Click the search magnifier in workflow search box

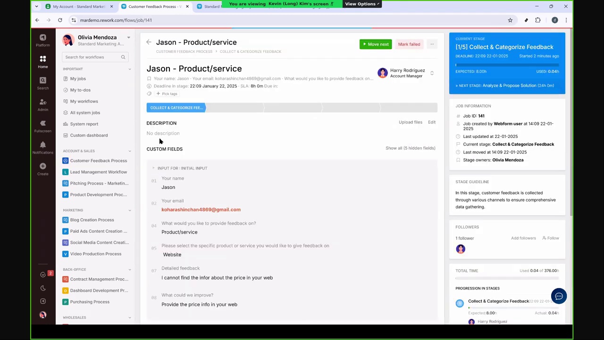(123, 57)
